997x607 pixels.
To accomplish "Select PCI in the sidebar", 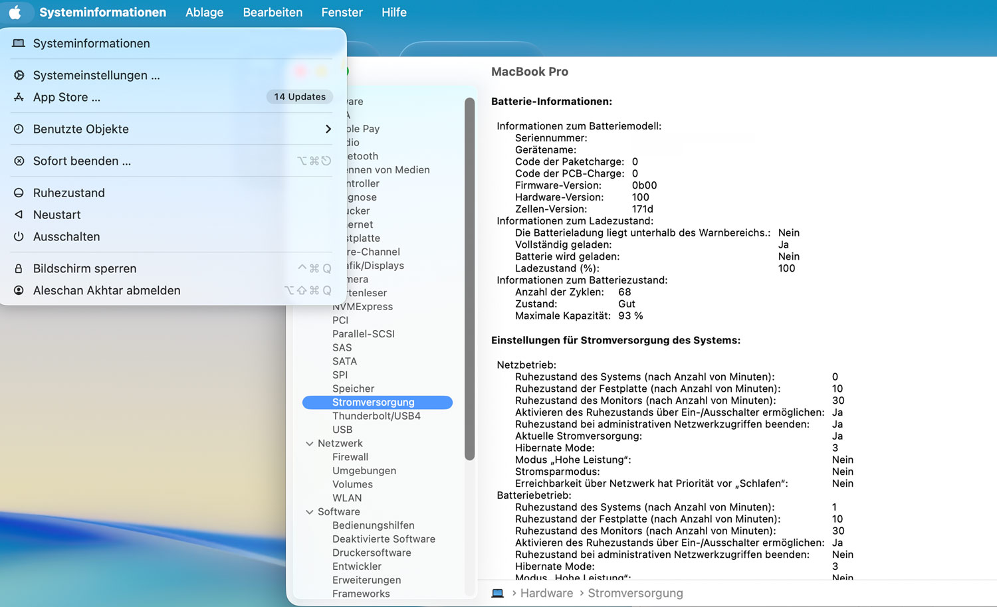I will (x=340, y=320).
